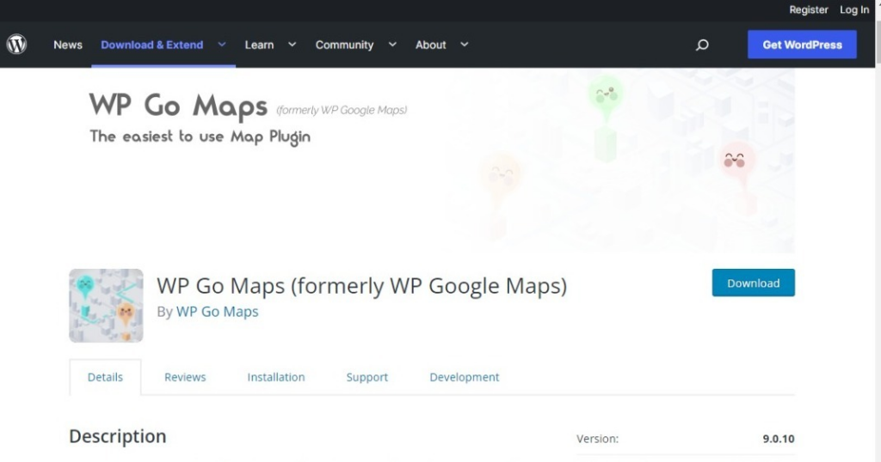Click the Log In link
This screenshot has width=881, height=462.
pyautogui.click(x=854, y=9)
